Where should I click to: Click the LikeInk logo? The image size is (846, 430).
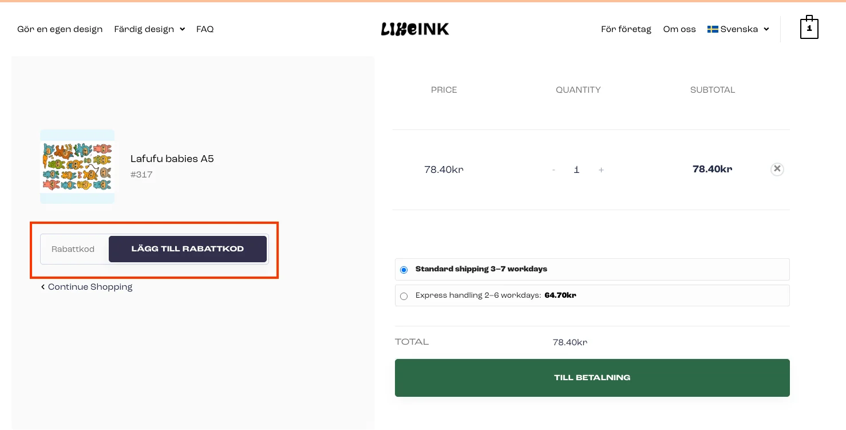(415, 29)
